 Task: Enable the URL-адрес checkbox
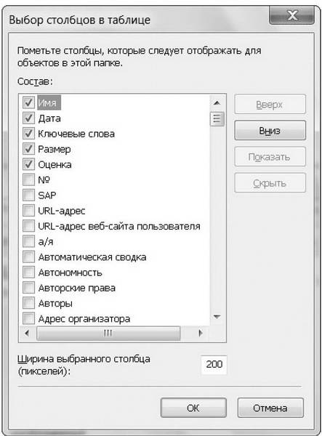[28, 211]
